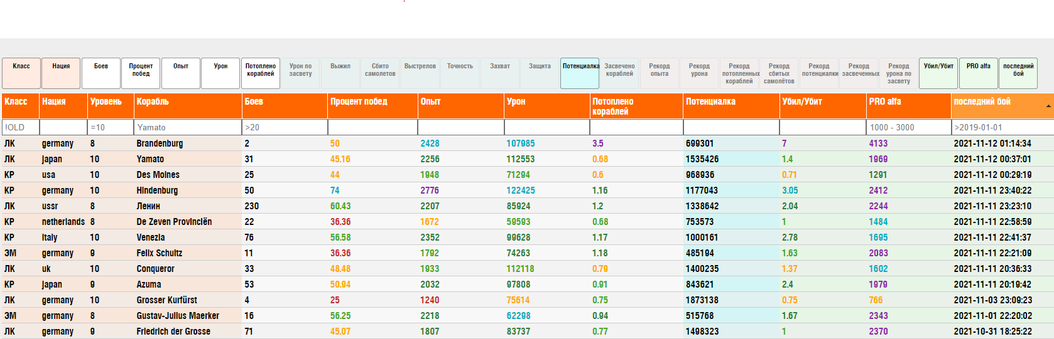Image resolution: width=1054 pixels, height=339 pixels.
Task: Toggle the Засвечено кораблей column button
Action: (619, 73)
